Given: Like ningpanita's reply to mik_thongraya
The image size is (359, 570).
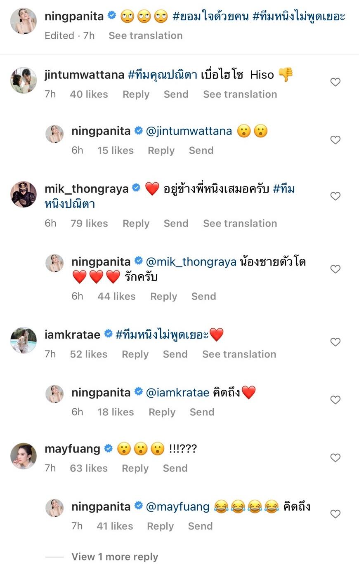Looking at the screenshot, I should [x=335, y=269].
